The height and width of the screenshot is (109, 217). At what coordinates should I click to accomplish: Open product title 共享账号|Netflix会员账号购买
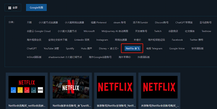[160, 106]
